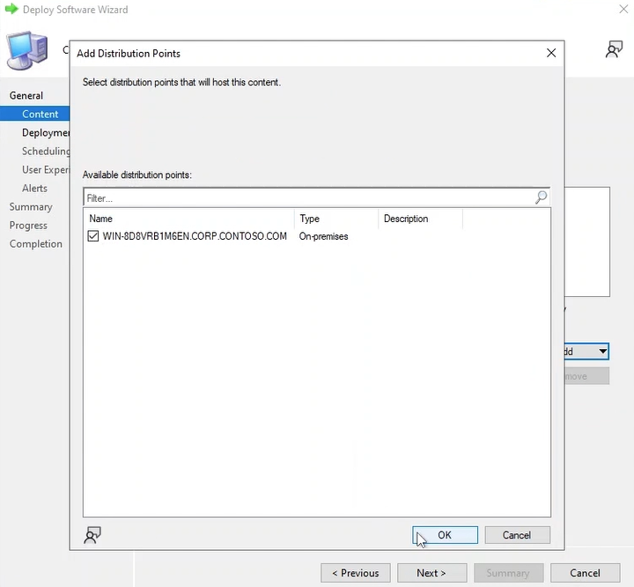
Task: Uncheck WIN-8D8VRB1M6EN.CORP.CONTOSO.COM distribution point
Action: (93, 236)
